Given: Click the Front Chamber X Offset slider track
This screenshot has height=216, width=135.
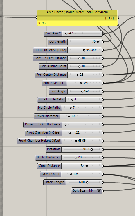Looking at the screenshot, I should pos(82,133).
